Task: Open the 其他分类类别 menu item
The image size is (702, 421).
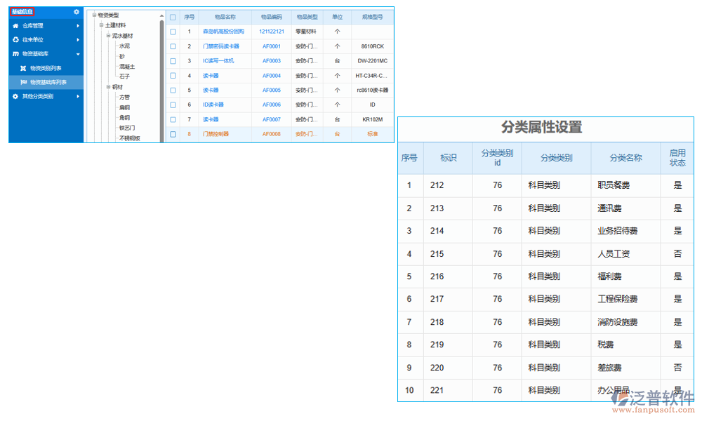Action: tap(37, 96)
